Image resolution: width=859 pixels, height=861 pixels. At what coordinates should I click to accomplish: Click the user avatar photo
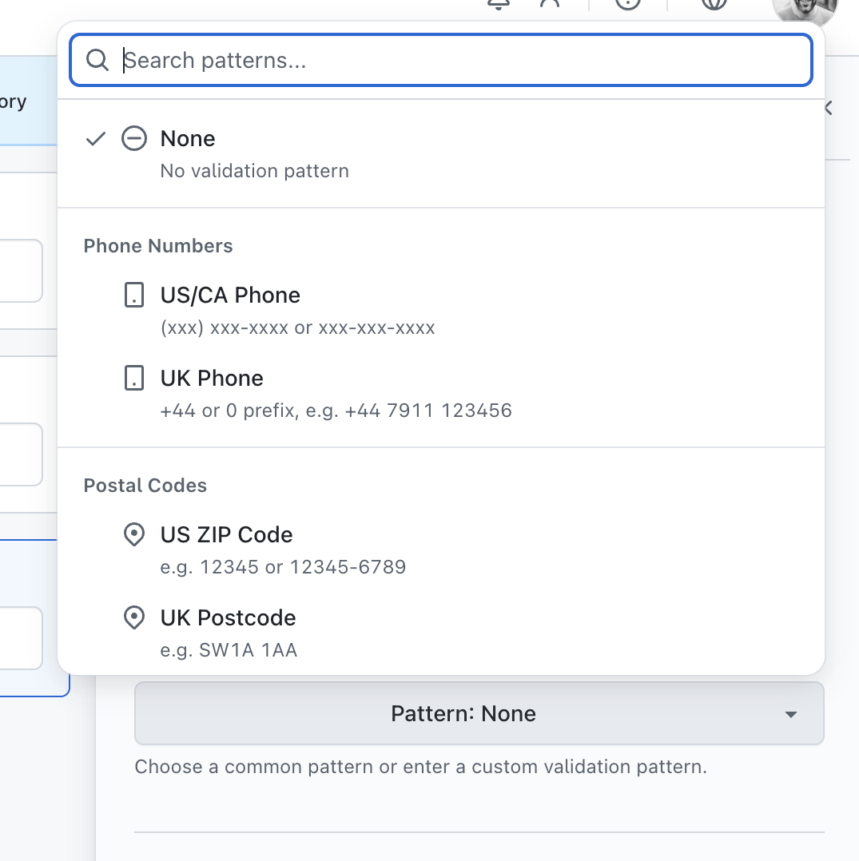click(803, 8)
